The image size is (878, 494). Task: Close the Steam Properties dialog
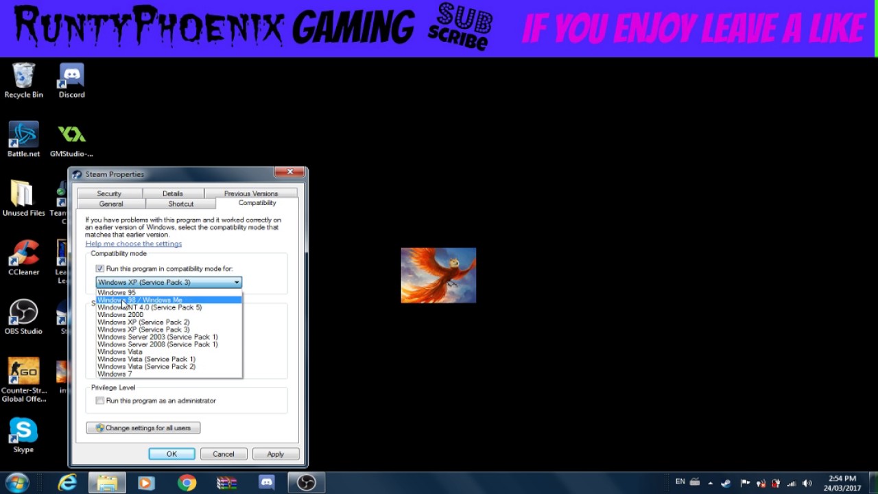click(290, 172)
